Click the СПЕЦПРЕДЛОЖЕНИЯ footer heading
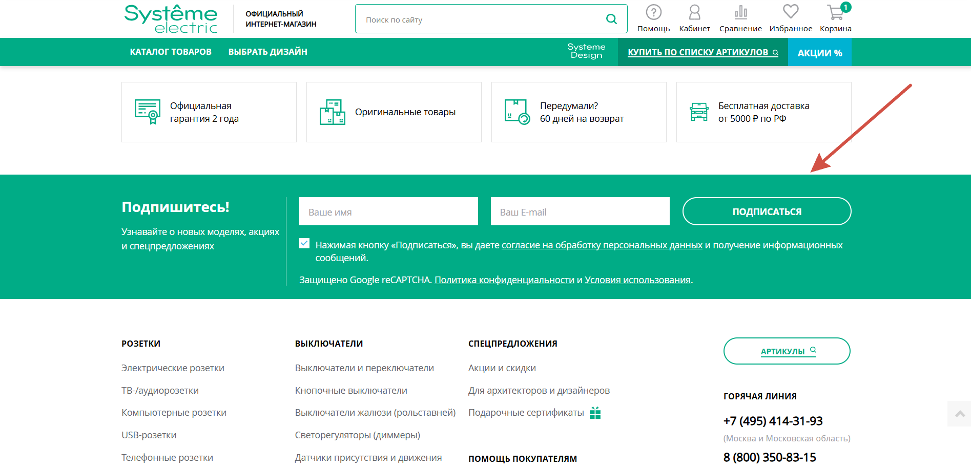971x469 pixels. coord(513,344)
